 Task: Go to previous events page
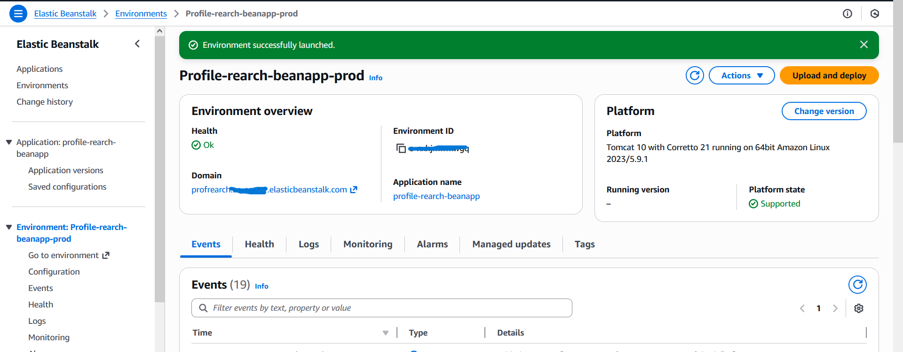802,308
